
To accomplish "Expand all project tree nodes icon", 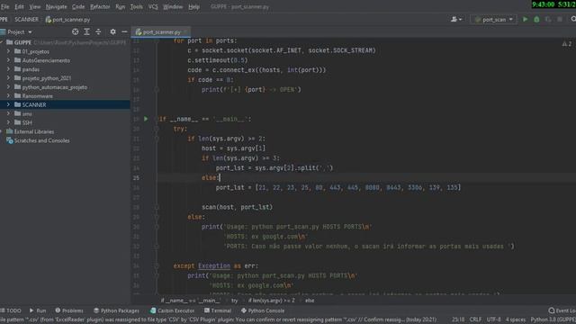I will coord(86,32).
